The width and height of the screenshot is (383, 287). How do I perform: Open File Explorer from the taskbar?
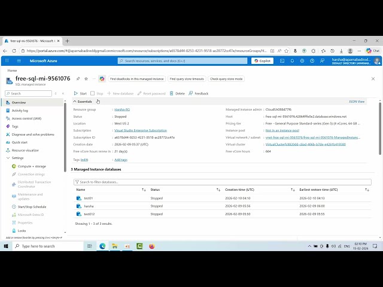pyautogui.click(x=115, y=246)
